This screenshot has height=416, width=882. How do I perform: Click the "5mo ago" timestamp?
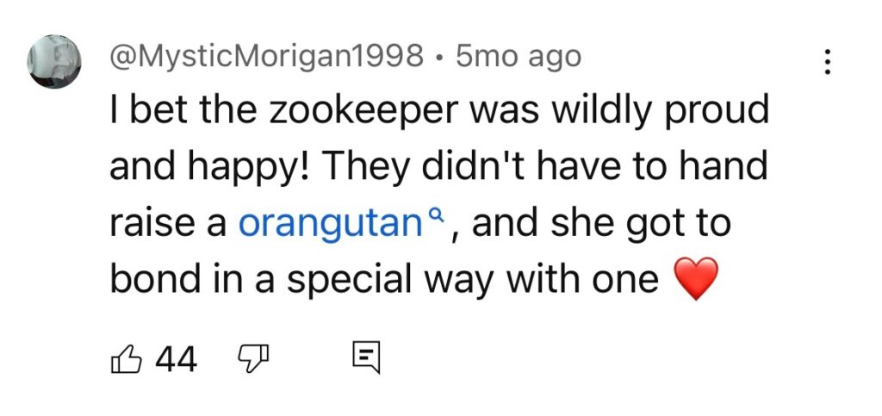pyautogui.click(x=519, y=58)
